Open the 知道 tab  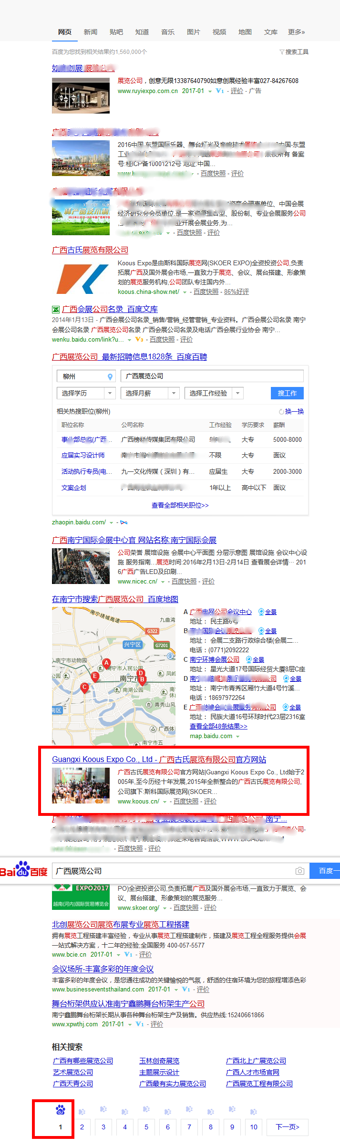tap(142, 32)
